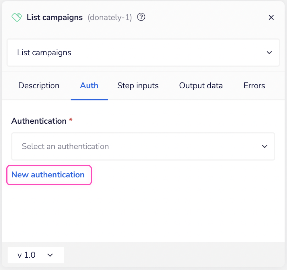
Task: Open the help question mark icon
Action: coord(141,17)
